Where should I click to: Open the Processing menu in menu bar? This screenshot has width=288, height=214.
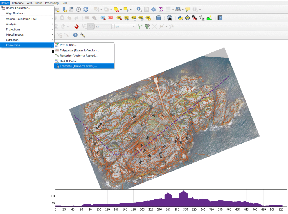pyautogui.click(x=52, y=3)
